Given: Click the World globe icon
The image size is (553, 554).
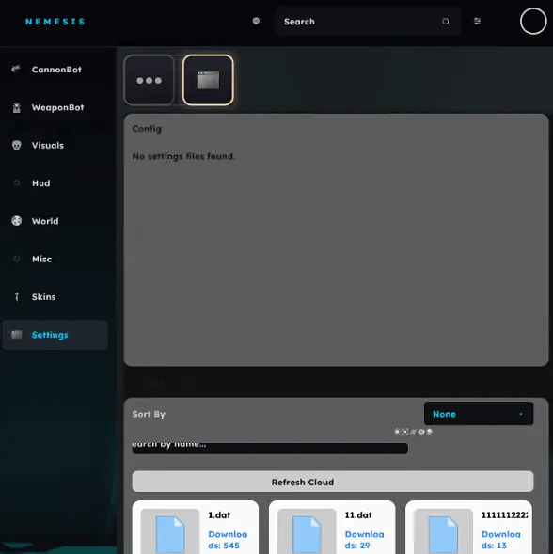Looking at the screenshot, I should 17,221.
